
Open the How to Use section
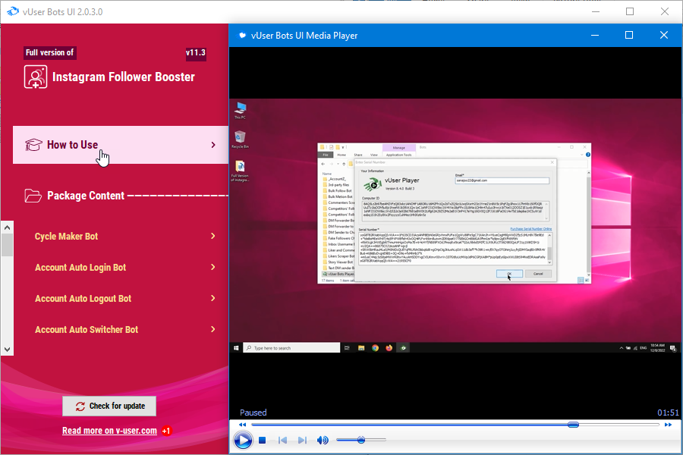click(x=121, y=145)
